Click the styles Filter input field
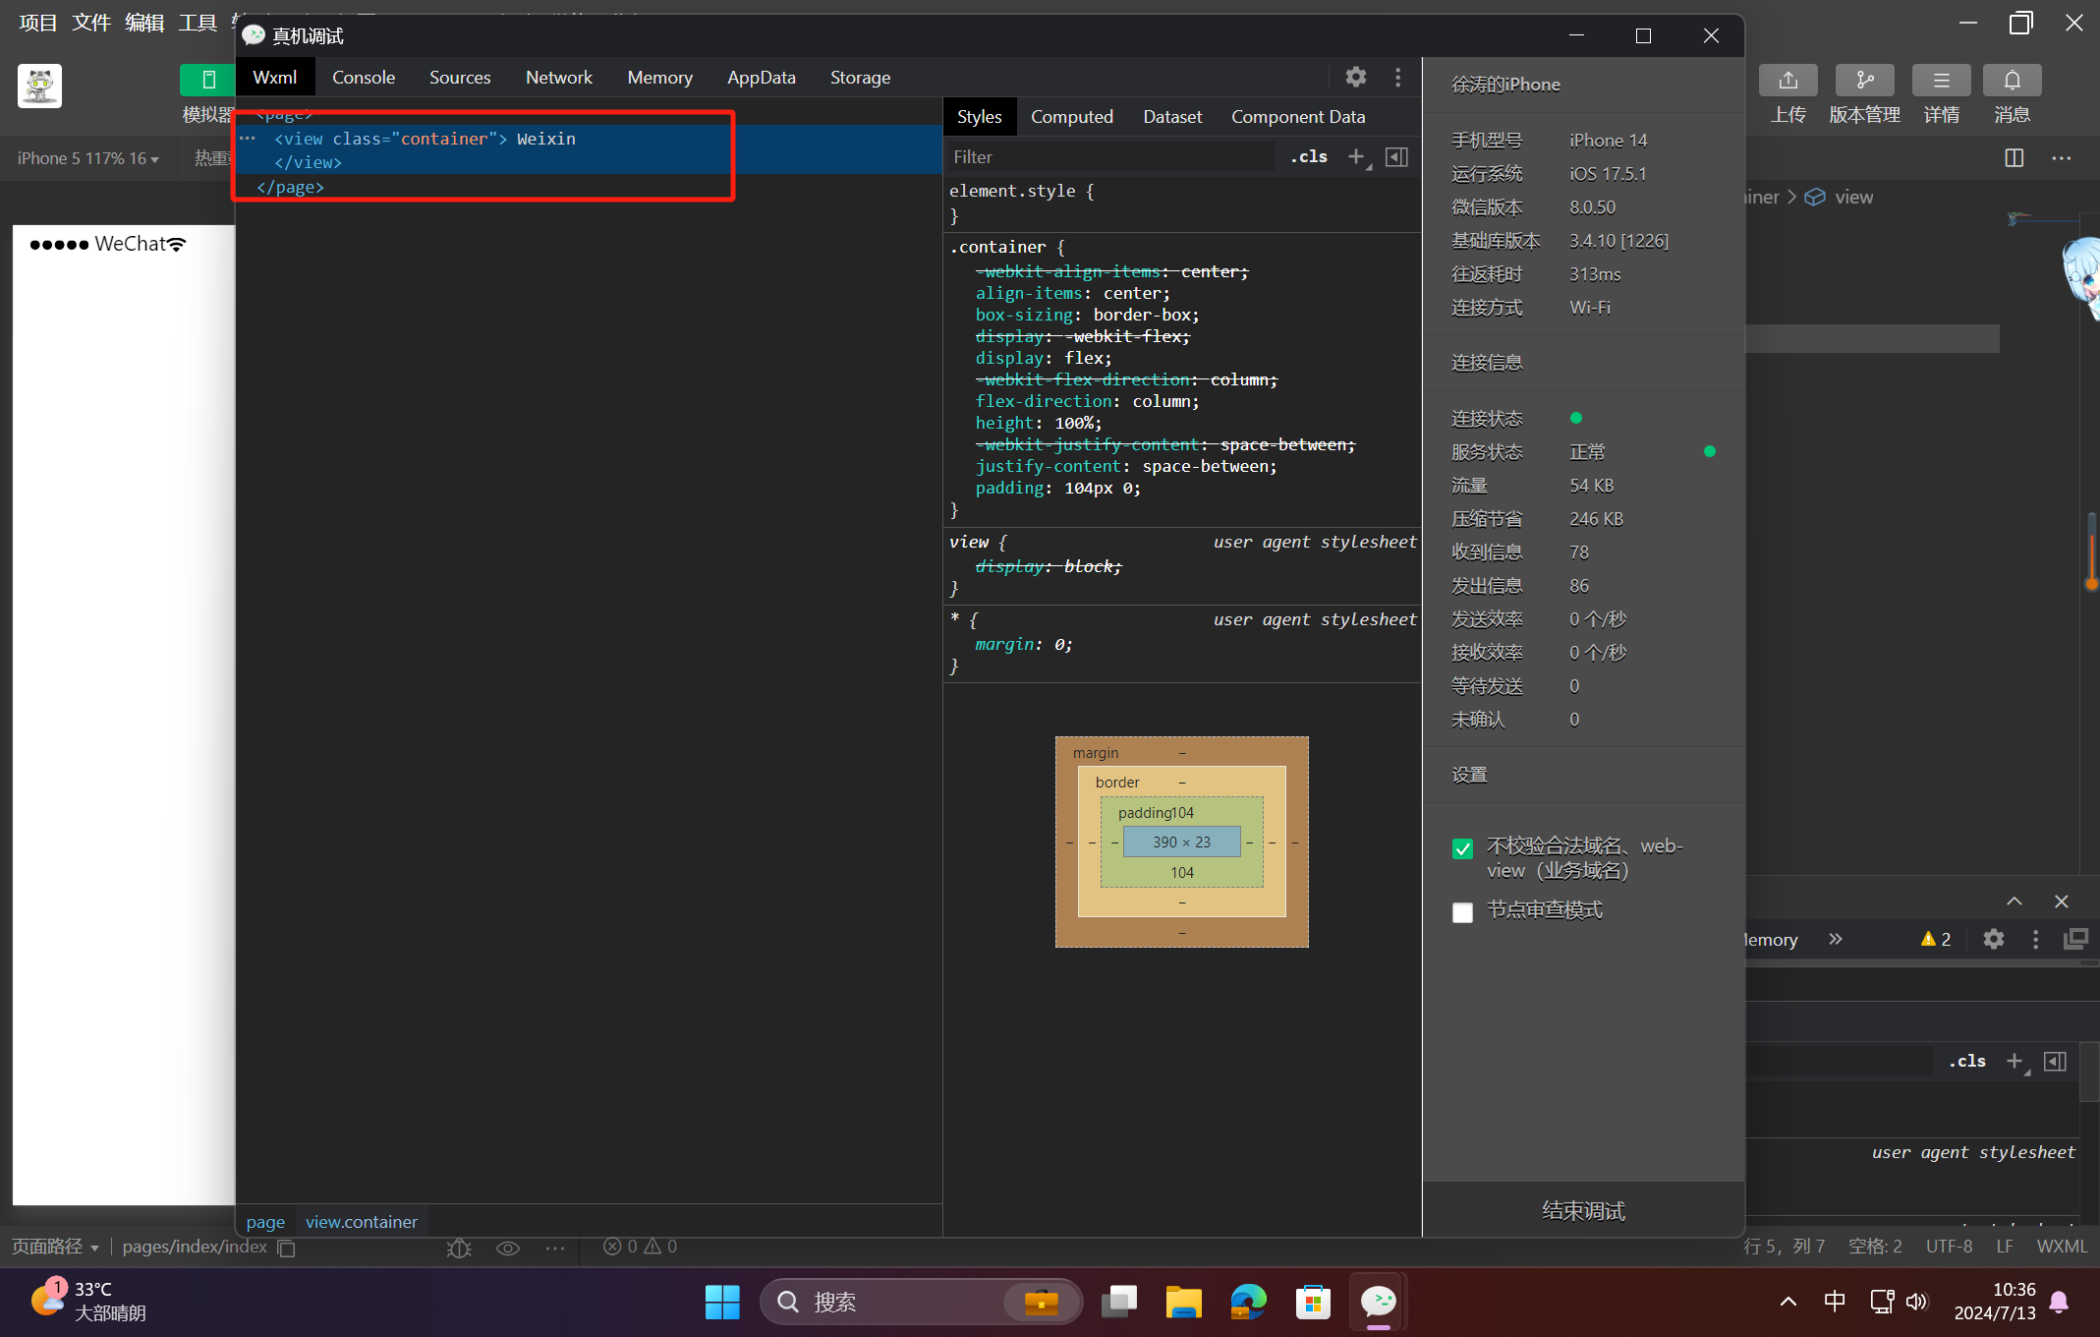 tap(1110, 156)
